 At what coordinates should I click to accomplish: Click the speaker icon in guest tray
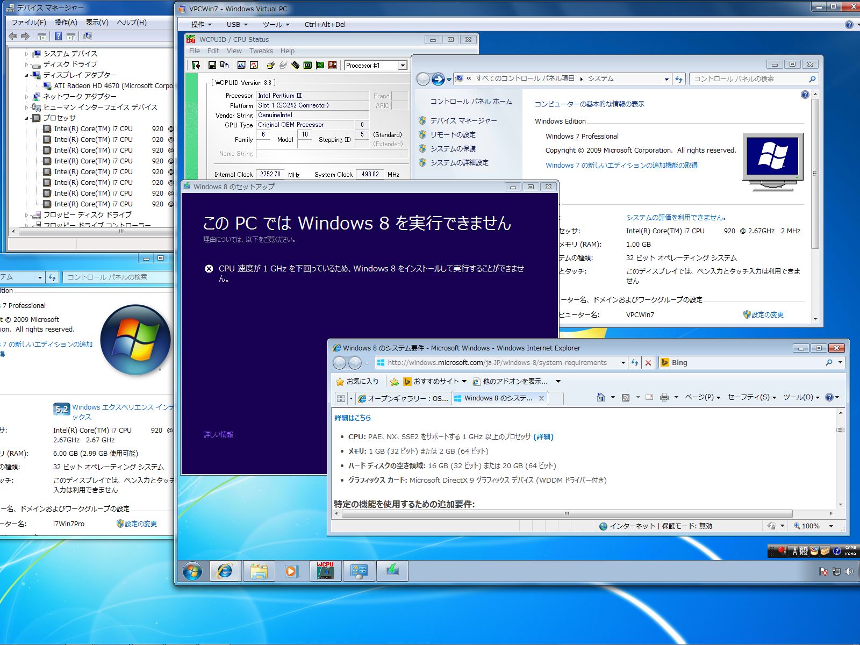(x=849, y=571)
